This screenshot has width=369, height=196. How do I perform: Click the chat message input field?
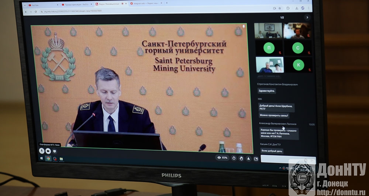(x=288, y=159)
